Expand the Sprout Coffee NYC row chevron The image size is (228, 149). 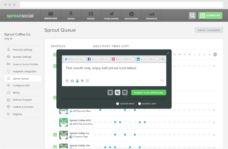(x=214, y=122)
